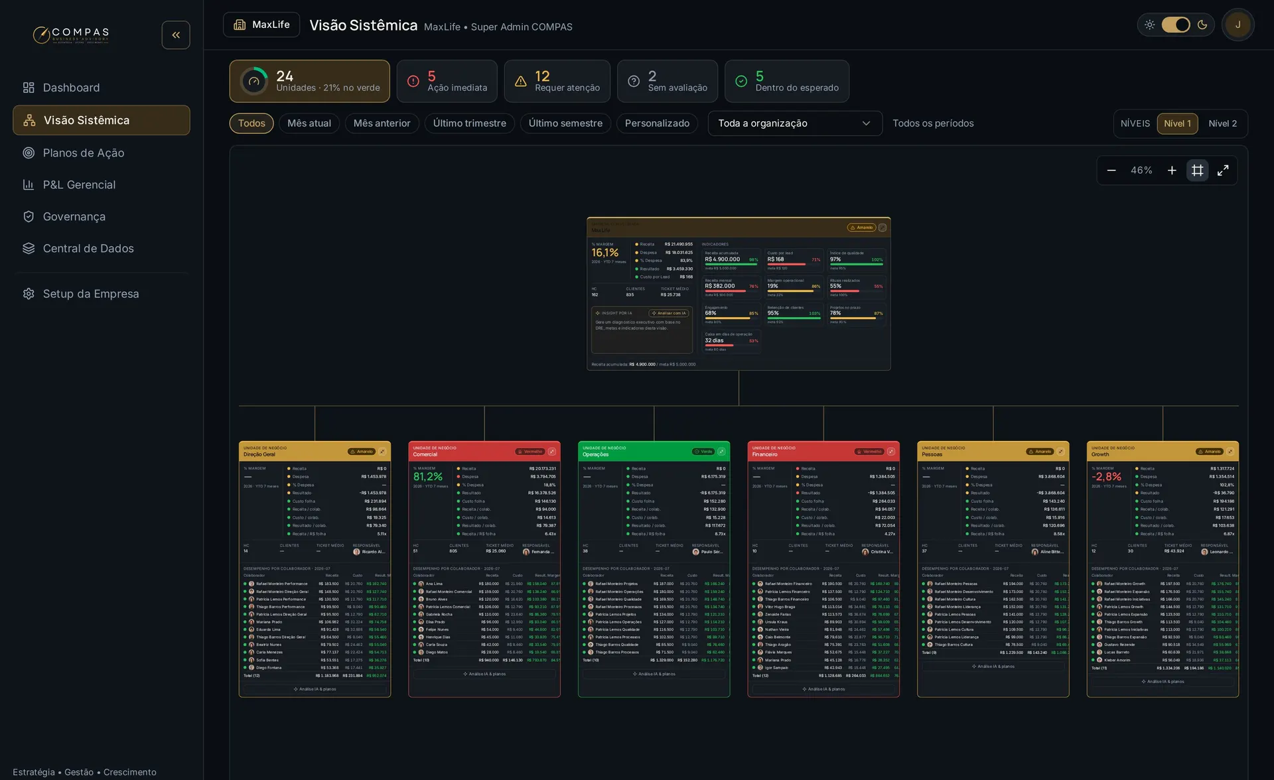Viewport: 1274px width, 780px height.
Task: Open the user avatar J menu
Action: coord(1238,25)
